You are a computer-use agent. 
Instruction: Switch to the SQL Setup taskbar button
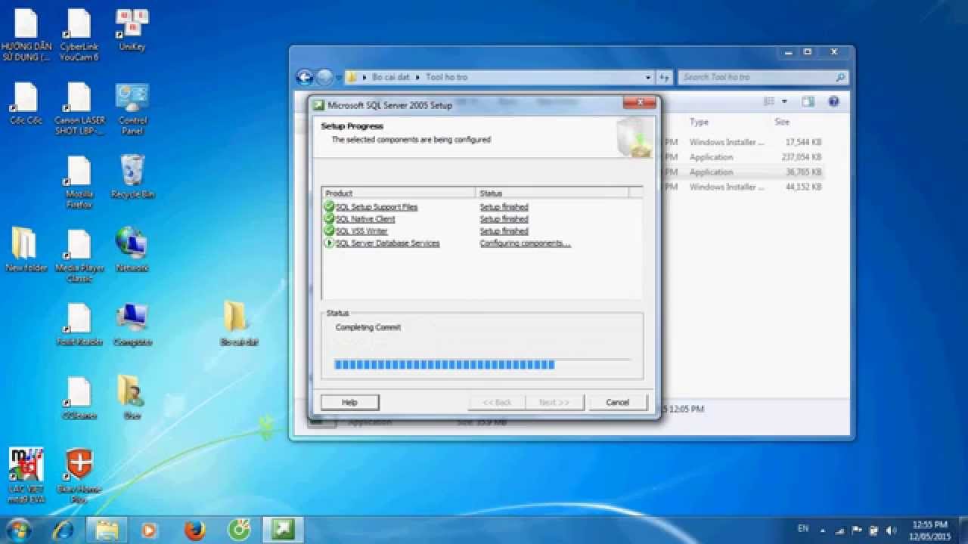click(284, 530)
